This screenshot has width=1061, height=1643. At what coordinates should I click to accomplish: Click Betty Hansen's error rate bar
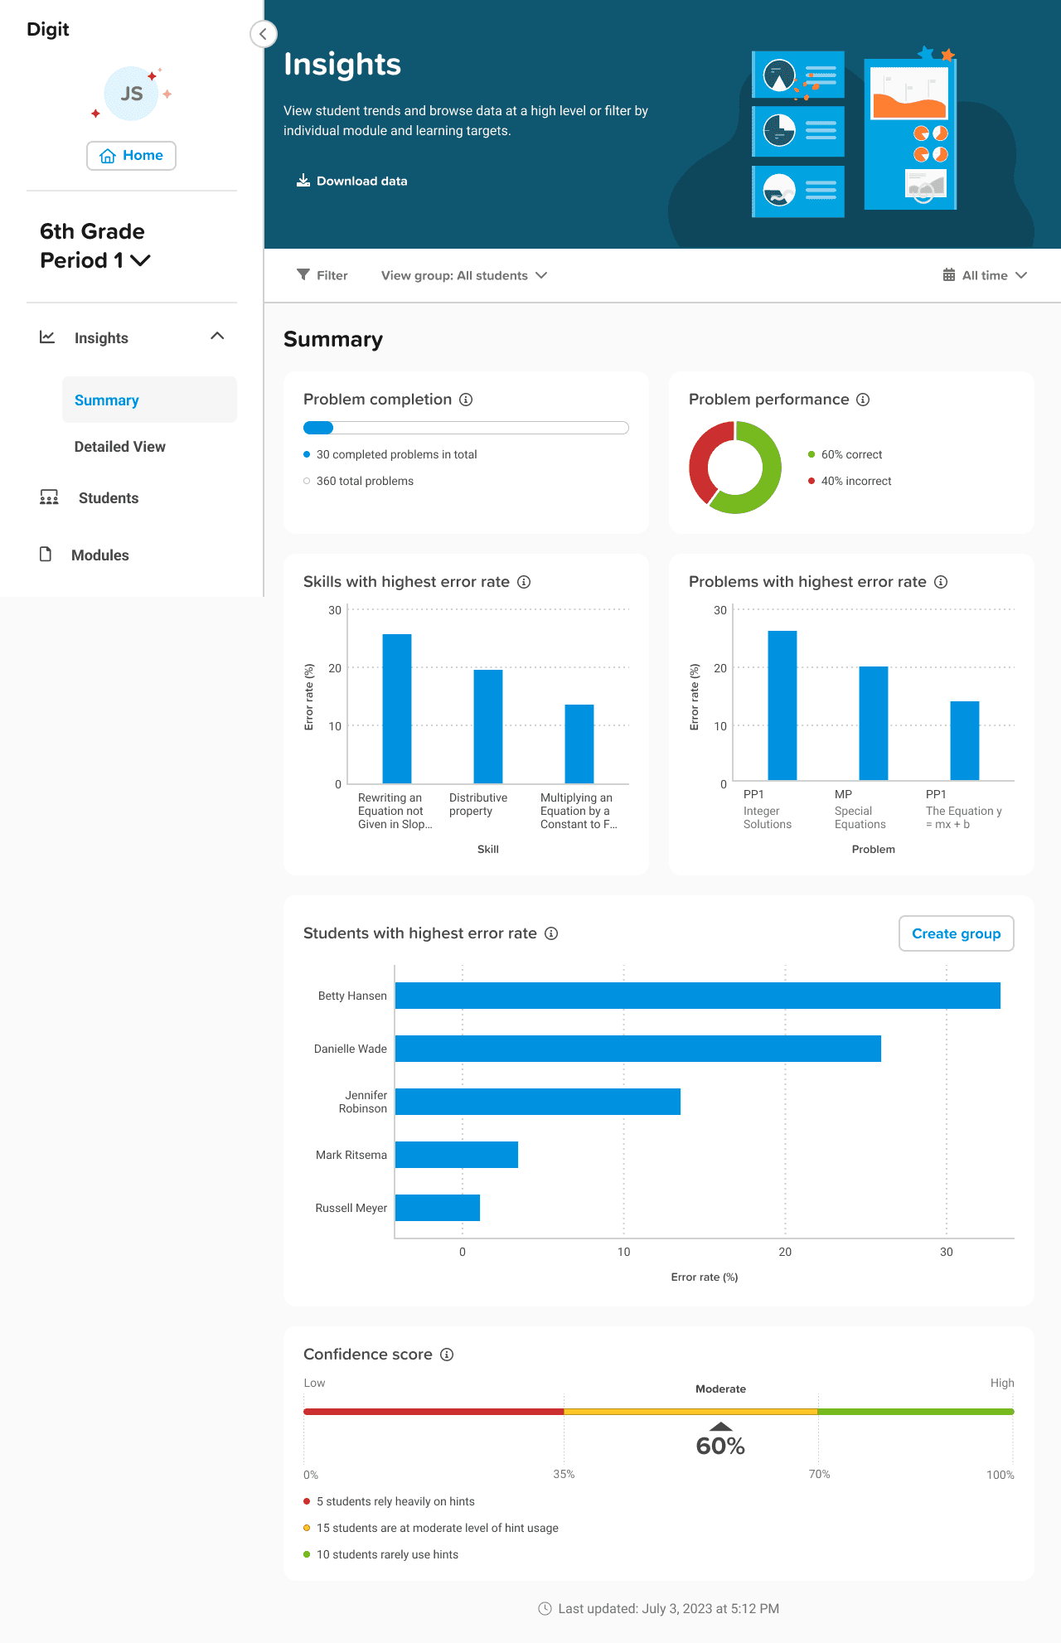(x=698, y=996)
